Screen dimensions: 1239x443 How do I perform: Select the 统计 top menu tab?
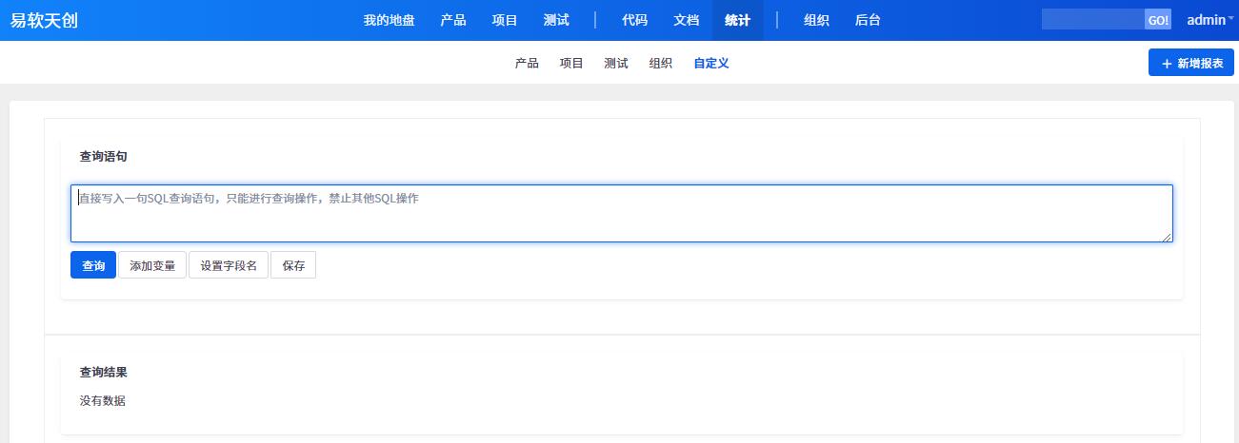click(737, 20)
